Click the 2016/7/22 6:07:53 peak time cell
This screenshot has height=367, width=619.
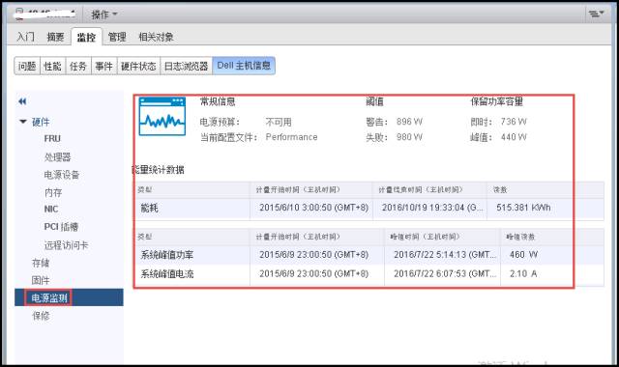point(445,274)
